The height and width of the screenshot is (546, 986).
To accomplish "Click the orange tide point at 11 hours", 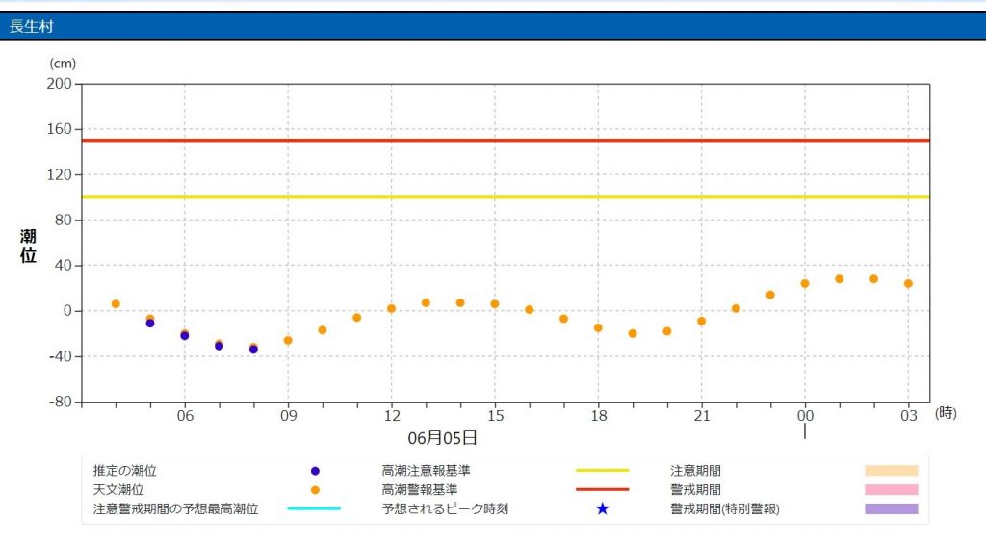I will point(357,318).
